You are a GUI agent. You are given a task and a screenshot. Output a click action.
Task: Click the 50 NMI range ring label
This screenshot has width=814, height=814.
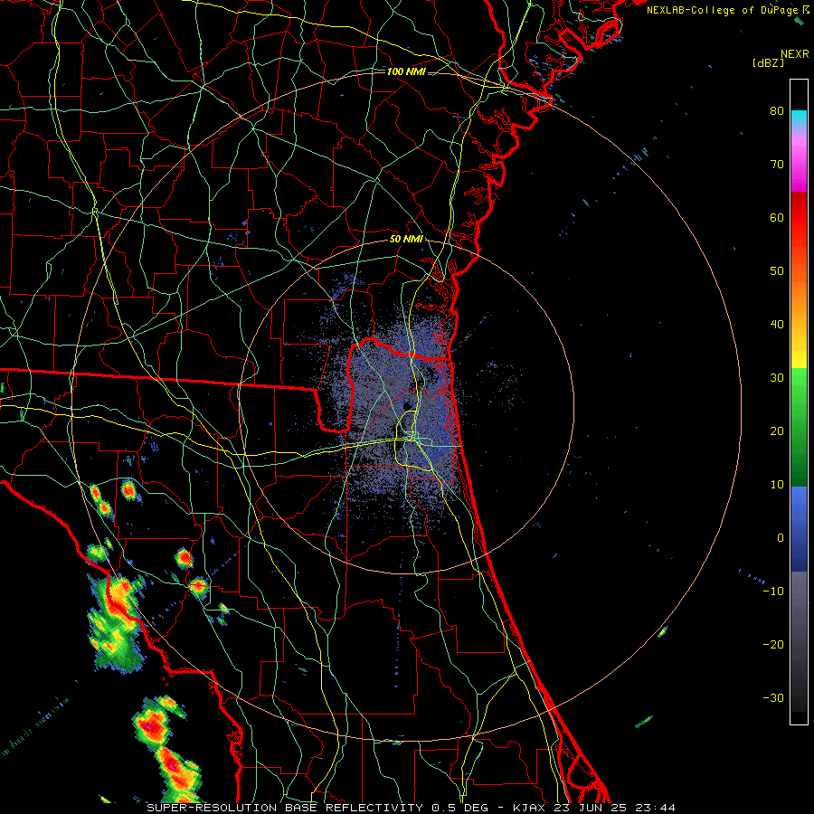click(x=406, y=240)
